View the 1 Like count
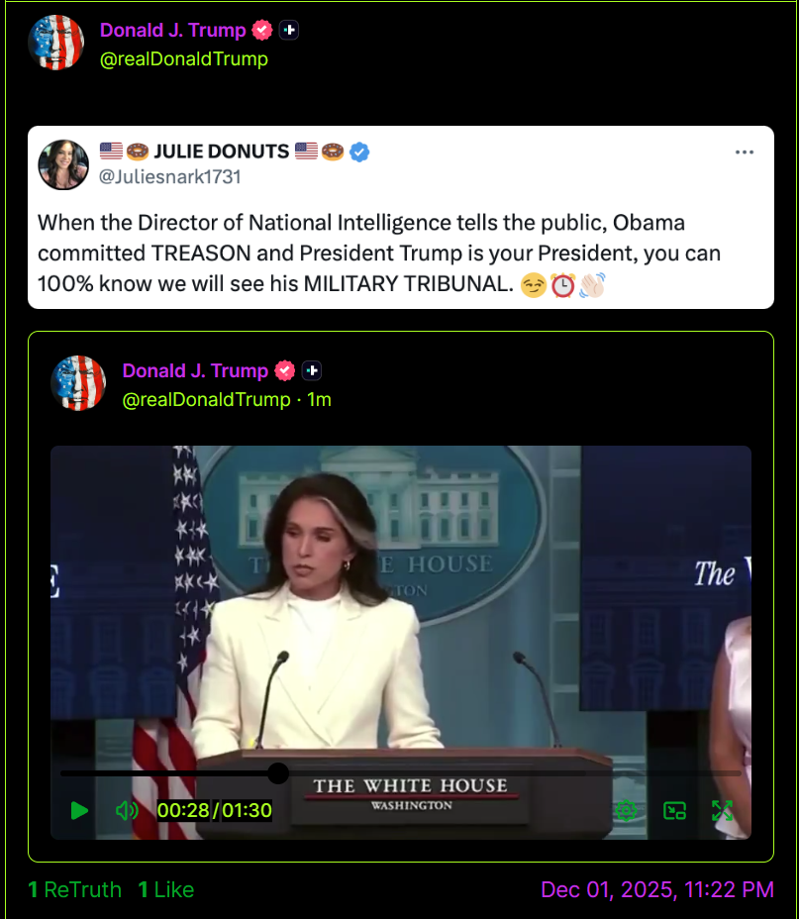 point(166,889)
